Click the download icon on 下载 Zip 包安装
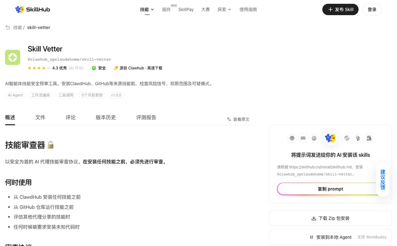Viewport: 397px width, 246px height. pyautogui.click(x=314, y=218)
